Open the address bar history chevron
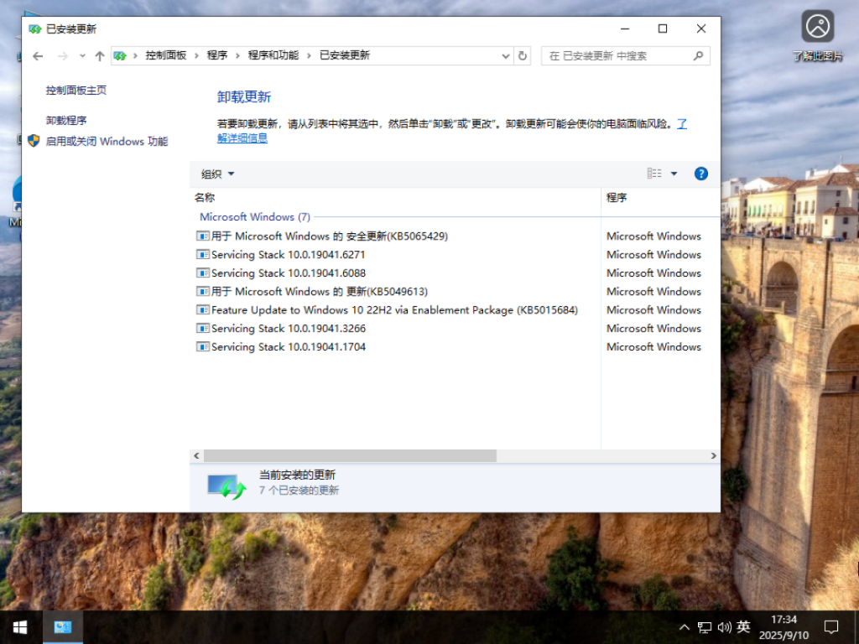This screenshot has height=644, width=859. [x=505, y=55]
